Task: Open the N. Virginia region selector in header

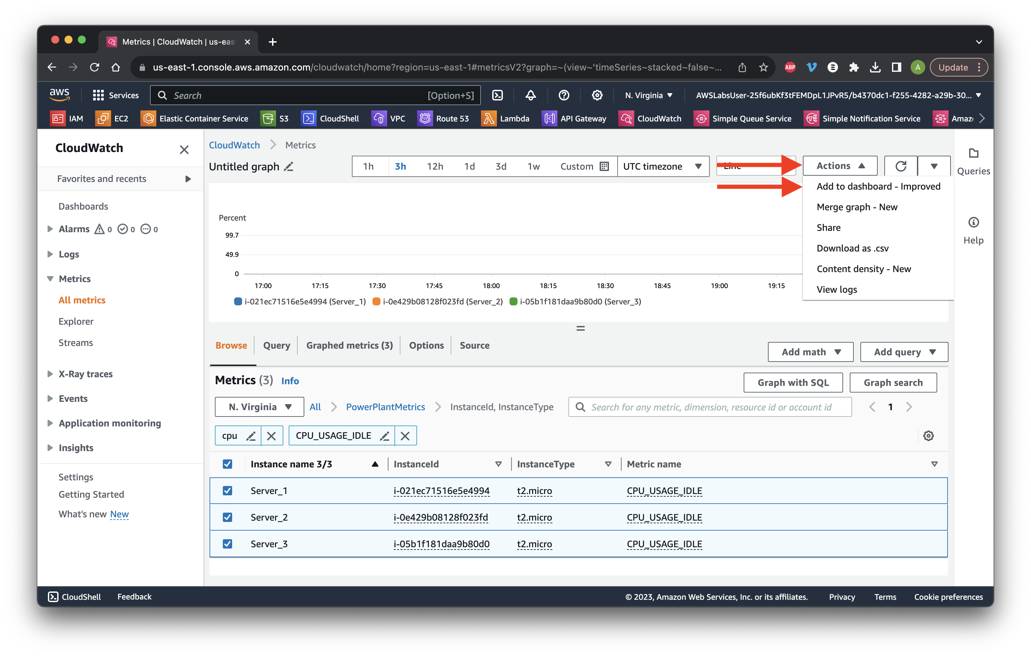Action: pos(648,95)
